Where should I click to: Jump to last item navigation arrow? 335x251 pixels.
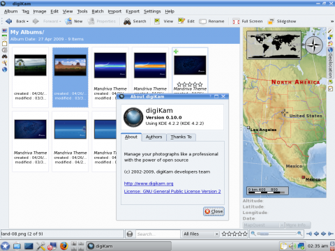[x=331, y=234]
